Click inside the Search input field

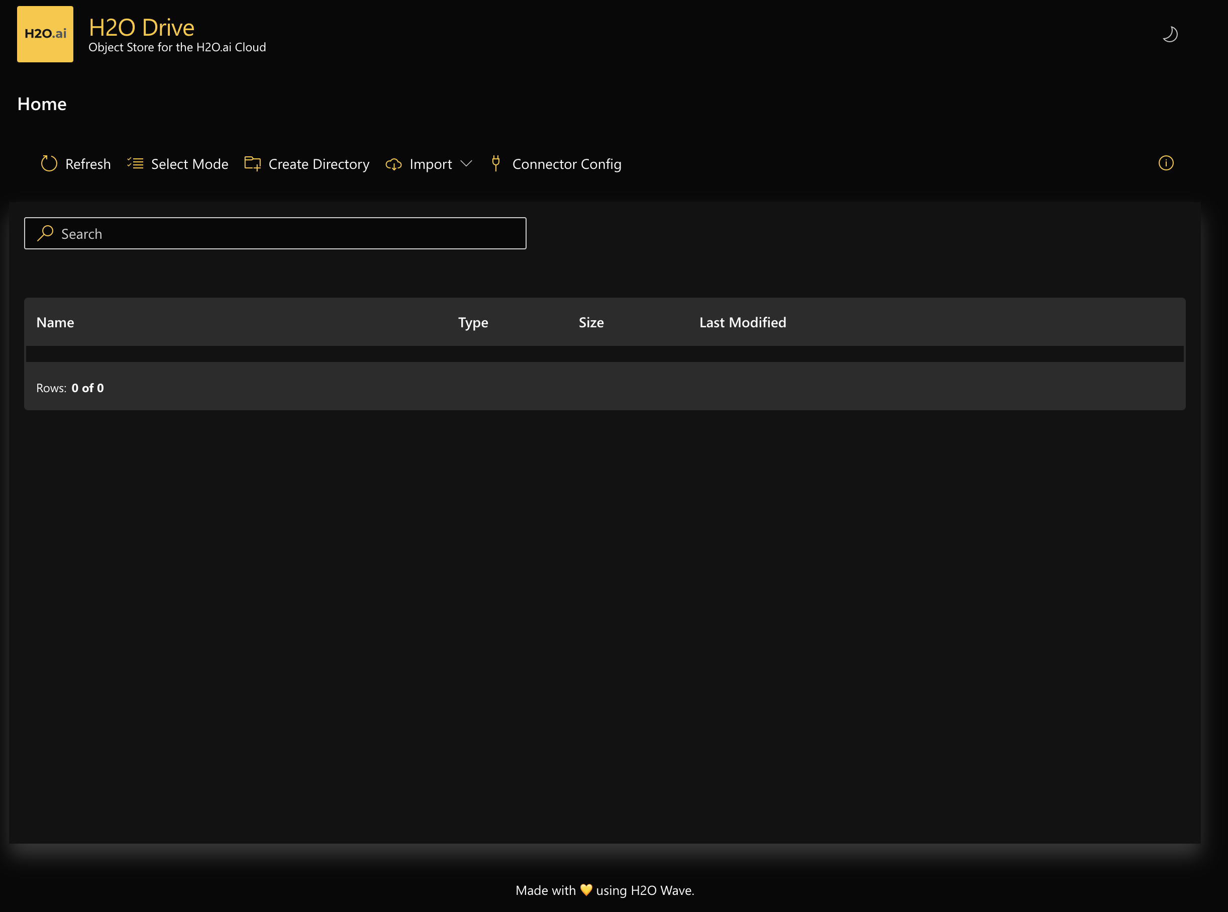point(276,233)
